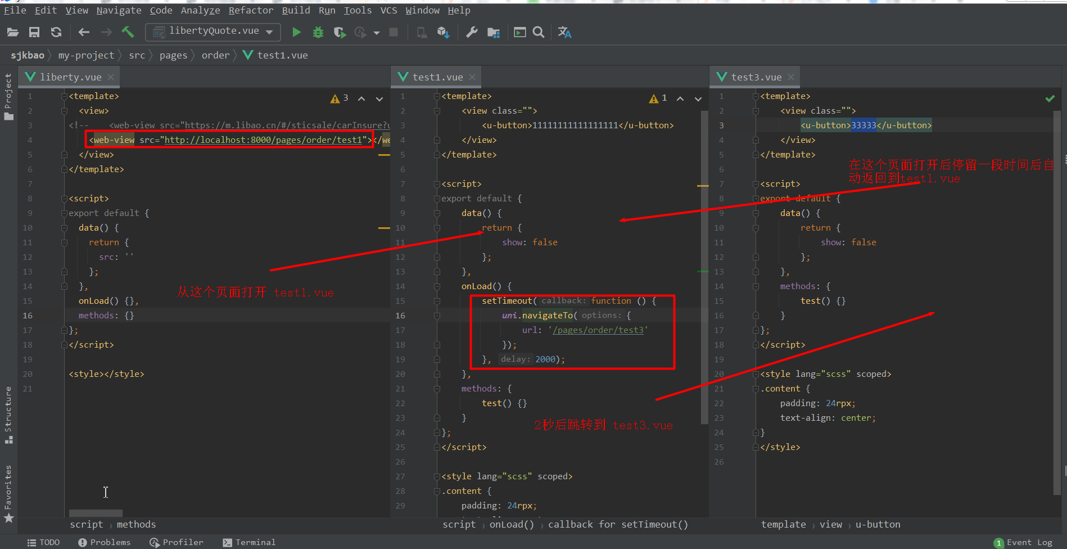
Task: Click the u-button item in test3.vue breadcrumb
Action: 878,524
